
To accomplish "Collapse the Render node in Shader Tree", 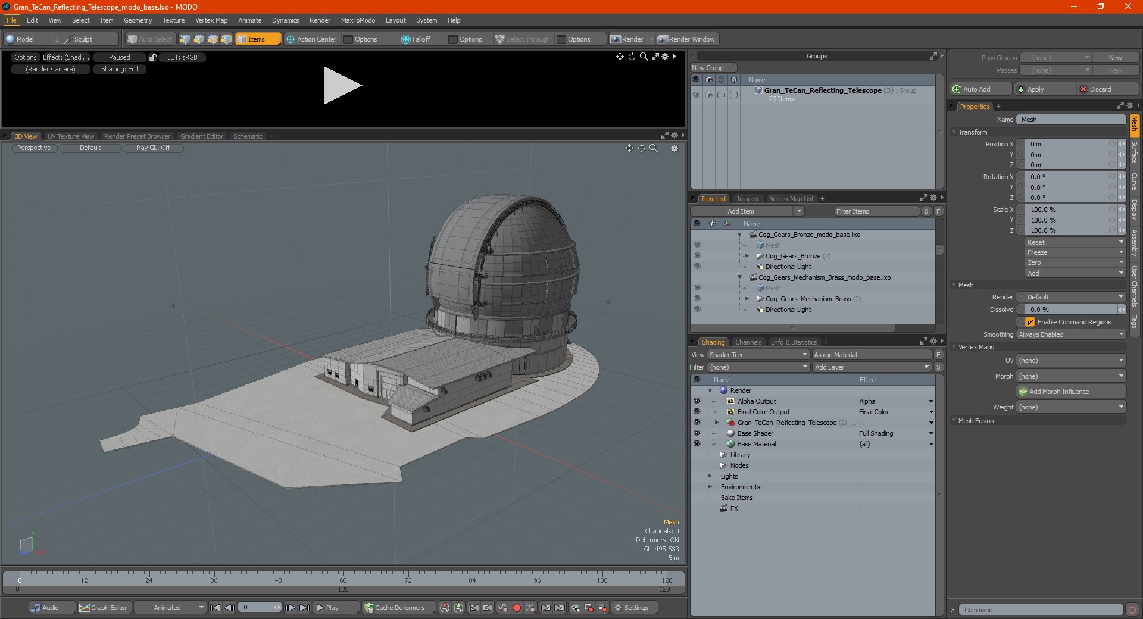I will click(x=710, y=390).
